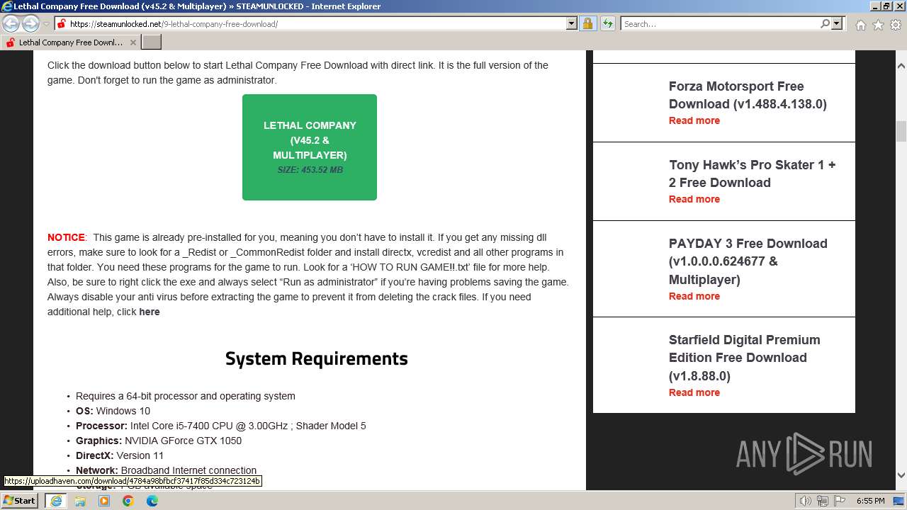Open the recent pages dropdown arrow
Screen dimensions: 907x510
pos(46,24)
